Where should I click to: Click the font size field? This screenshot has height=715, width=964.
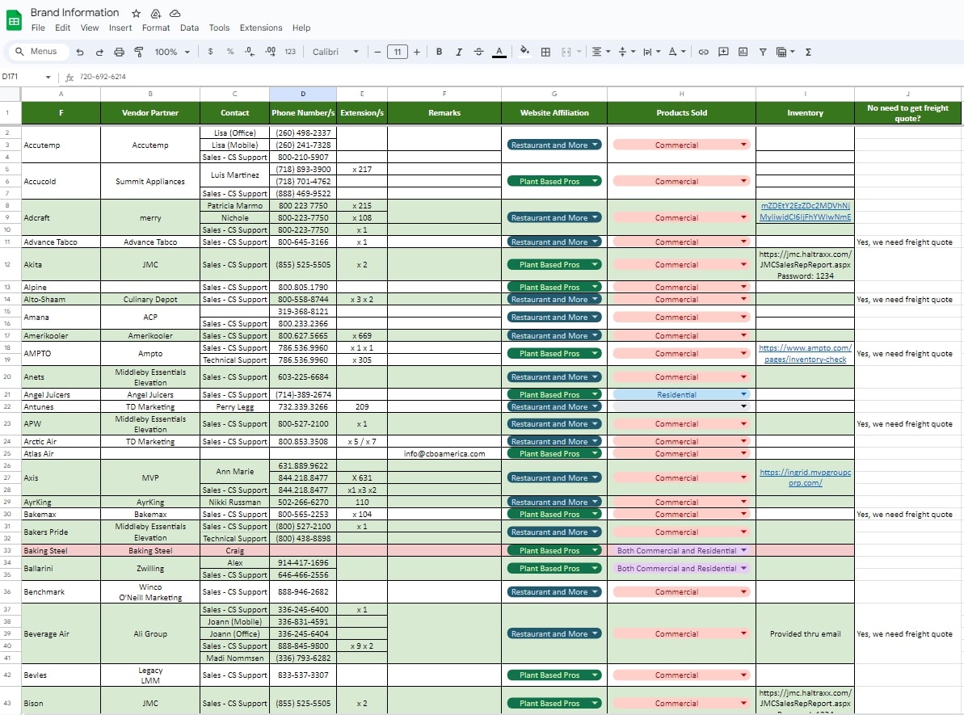(398, 53)
